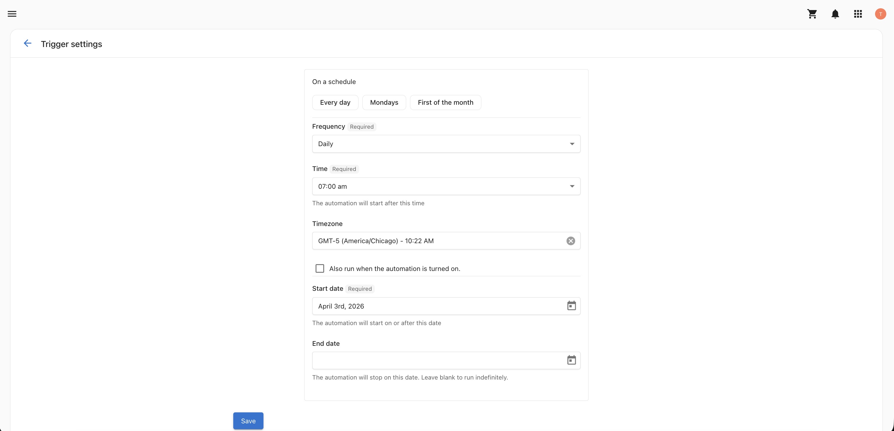Open the shopping cart
Screen dimensions: 894x431
pyautogui.click(x=812, y=14)
